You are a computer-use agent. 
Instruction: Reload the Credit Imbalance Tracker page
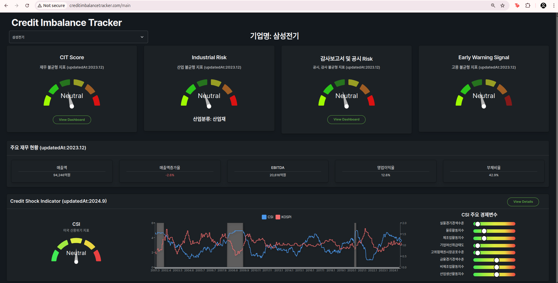point(27,6)
